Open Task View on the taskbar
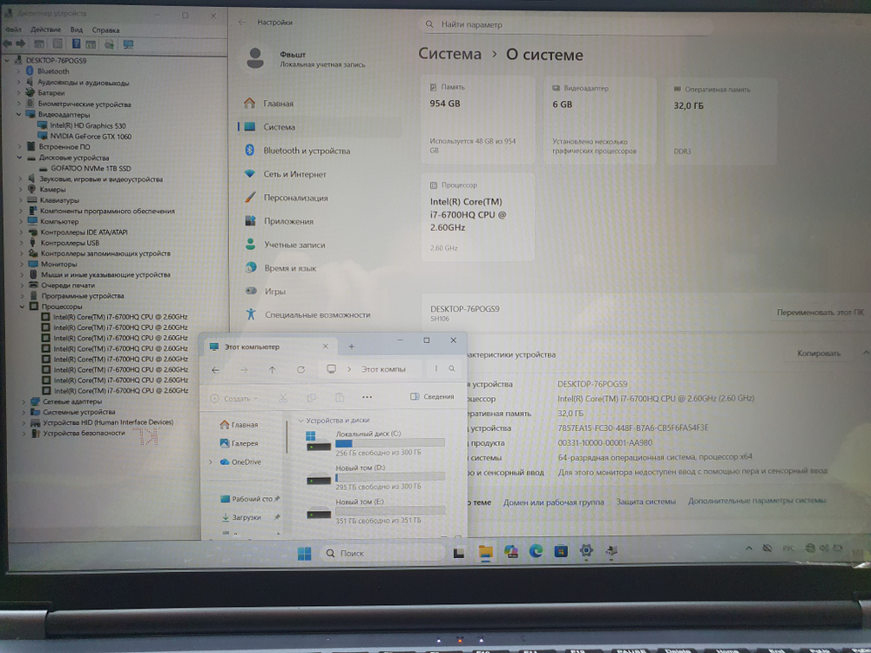Screen dimensions: 871x653 pyautogui.click(x=459, y=553)
